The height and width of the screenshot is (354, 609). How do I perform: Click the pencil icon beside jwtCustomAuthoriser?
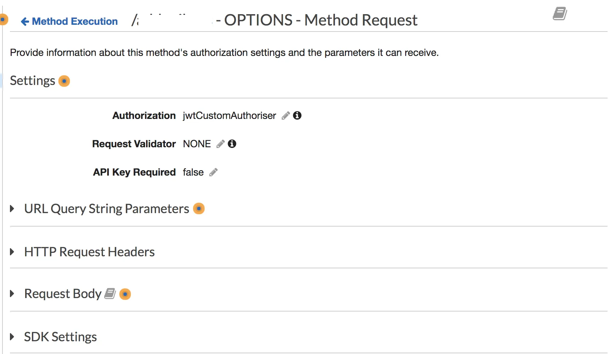[286, 116]
